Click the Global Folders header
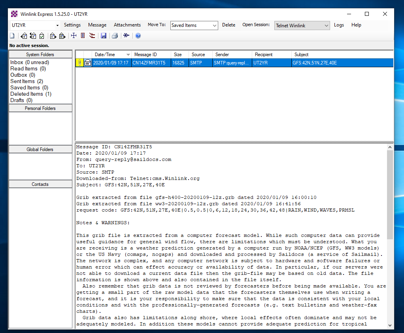Viewport: 404px width, 333px height. (x=40, y=149)
